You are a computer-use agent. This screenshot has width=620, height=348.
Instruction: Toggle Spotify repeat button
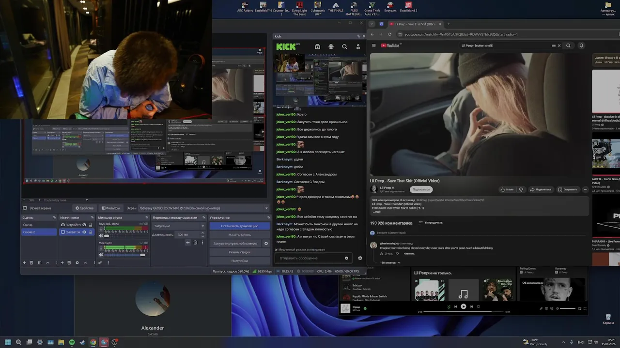(x=479, y=306)
